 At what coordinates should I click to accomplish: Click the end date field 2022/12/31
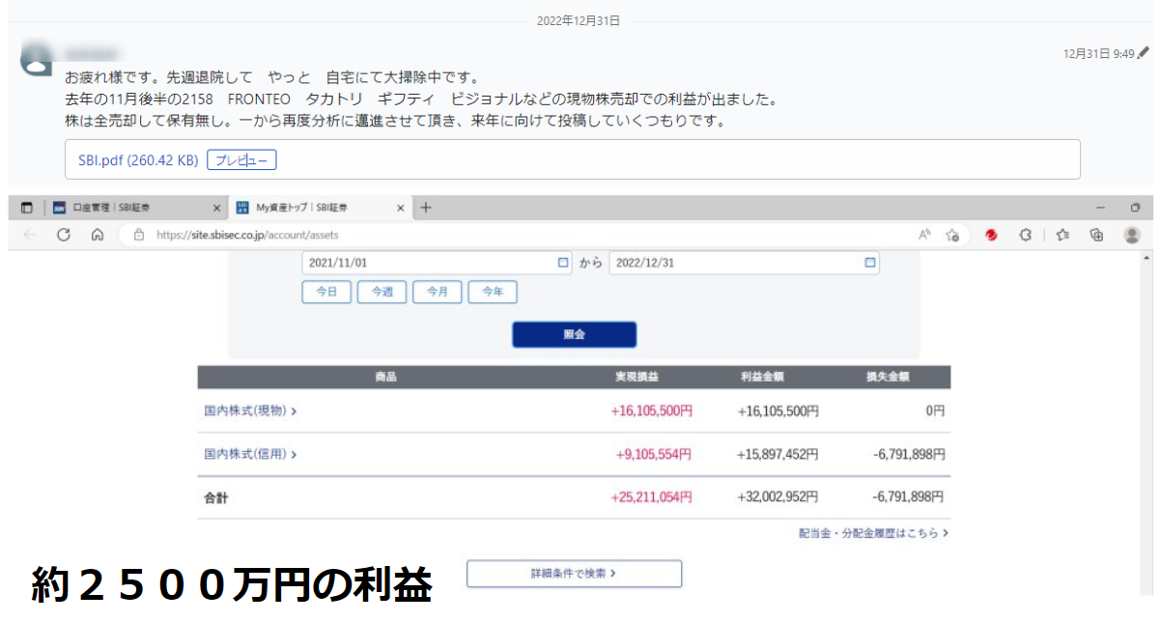click(x=744, y=263)
